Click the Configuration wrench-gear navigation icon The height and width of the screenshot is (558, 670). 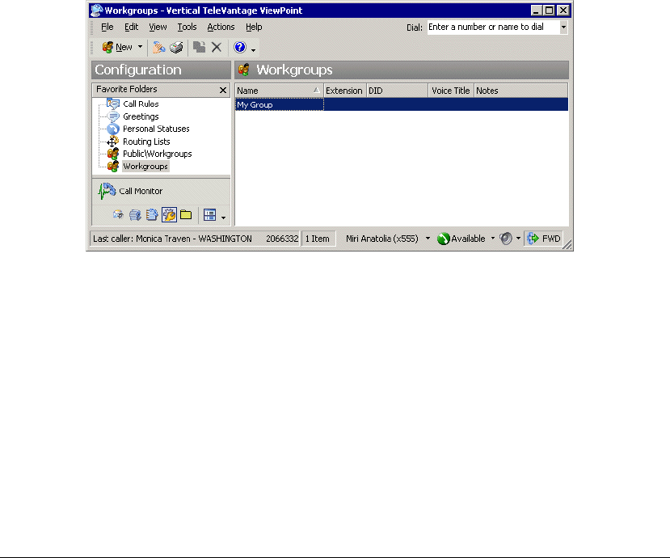pyautogui.click(x=169, y=214)
